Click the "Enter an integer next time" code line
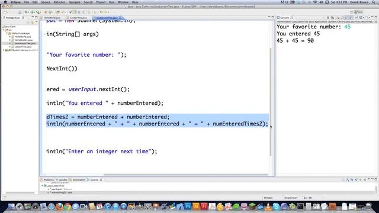 pyautogui.click(x=102, y=151)
